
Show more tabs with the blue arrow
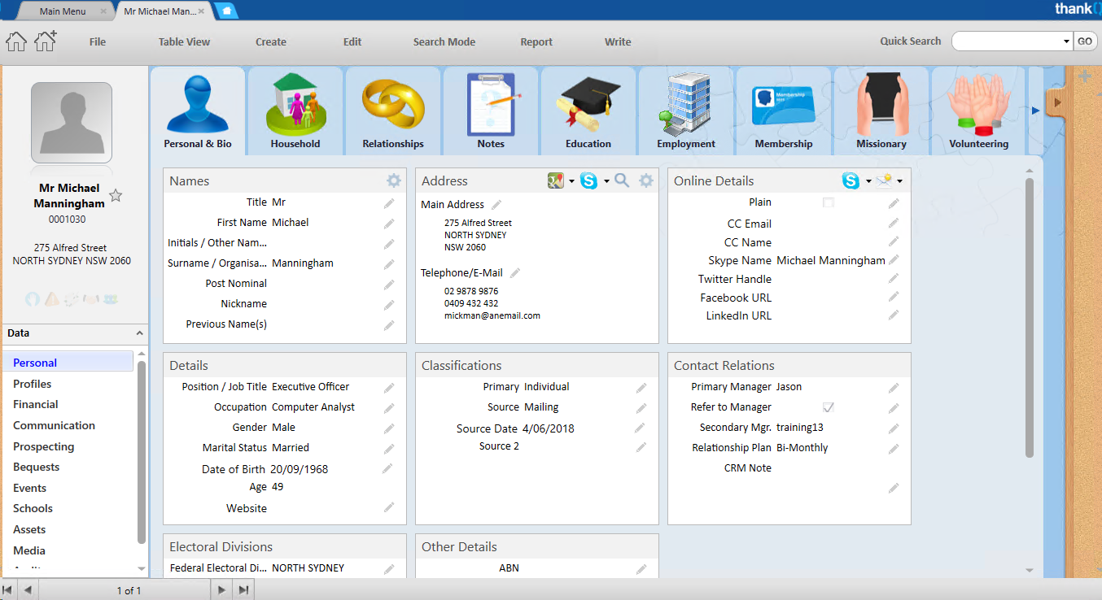1036,111
